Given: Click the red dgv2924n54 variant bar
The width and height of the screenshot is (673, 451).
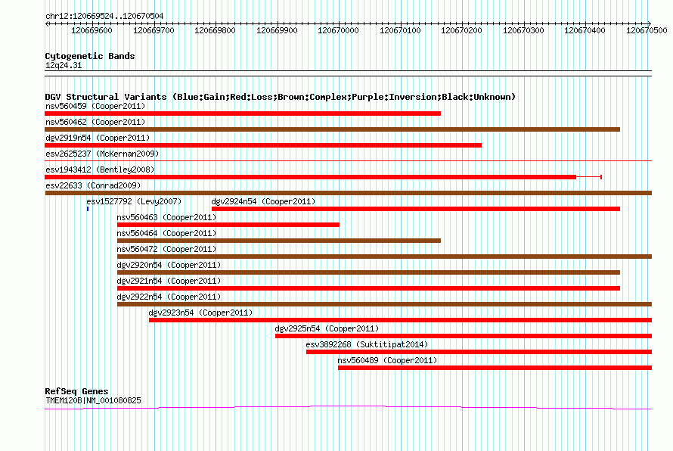Looking at the screenshot, I should click(x=416, y=209).
